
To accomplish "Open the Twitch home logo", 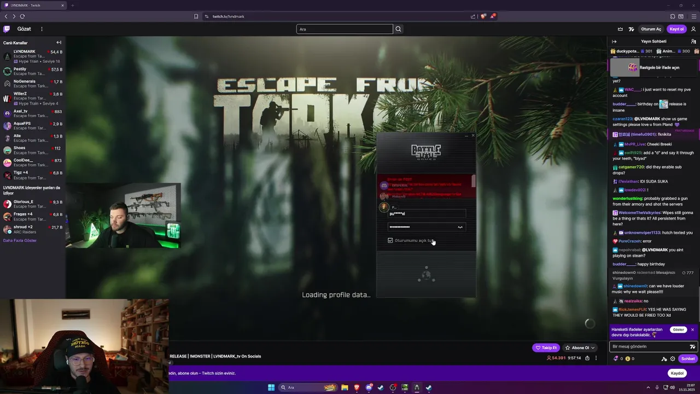I will [7, 29].
